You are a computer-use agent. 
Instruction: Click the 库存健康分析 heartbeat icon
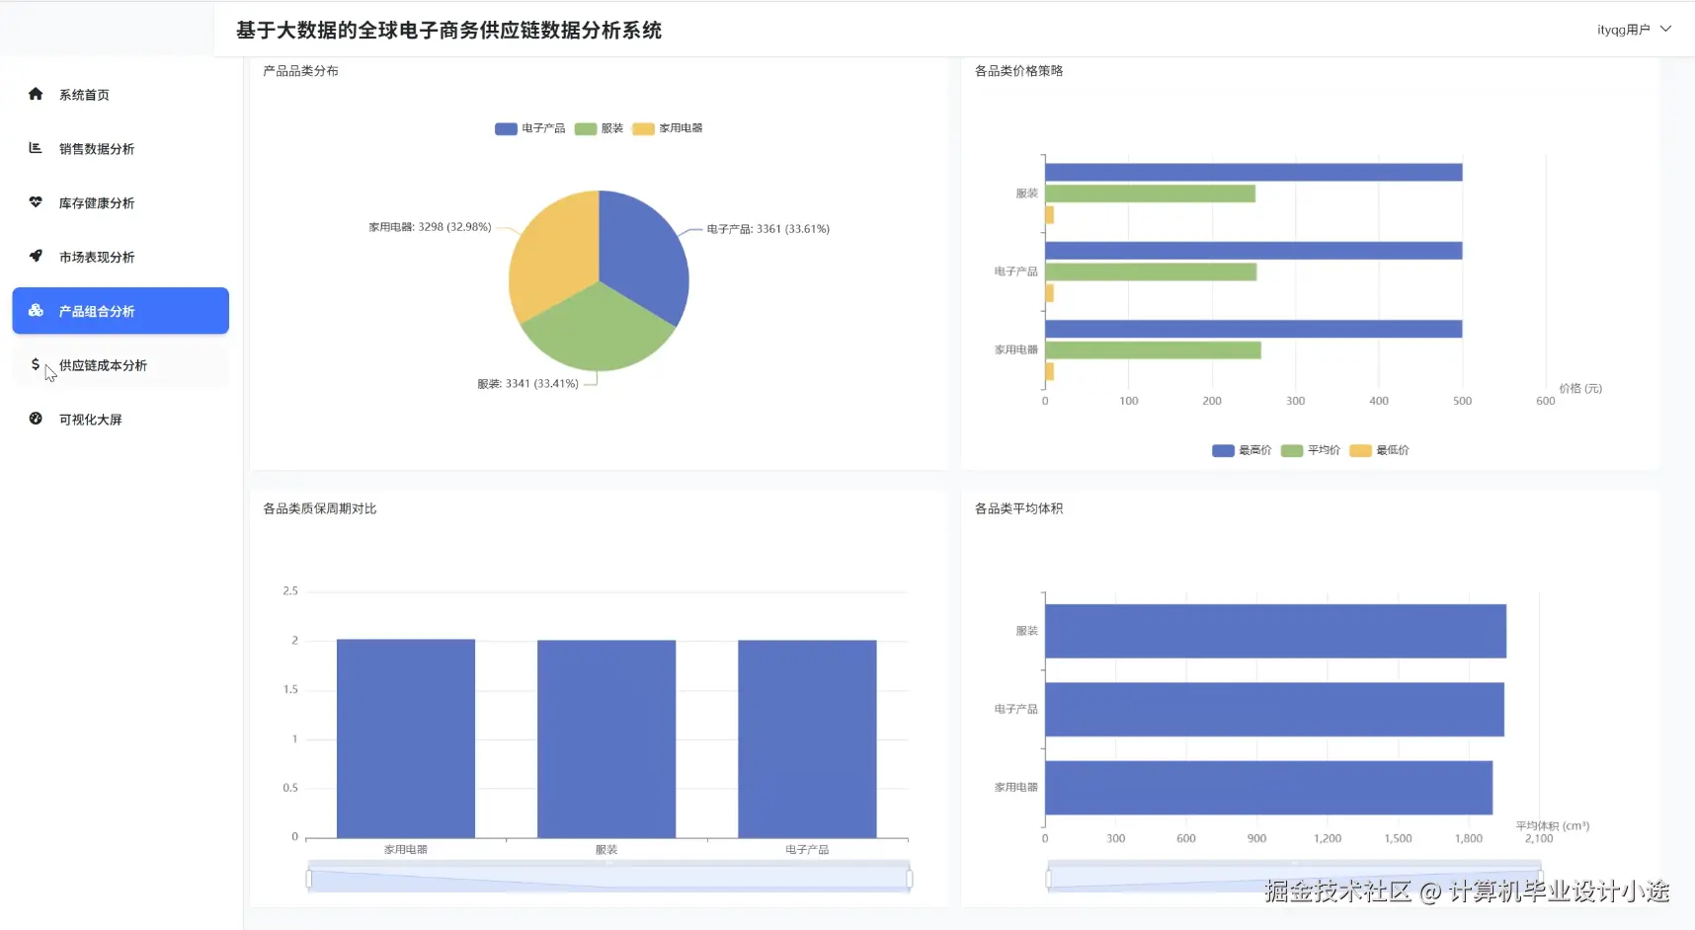point(36,202)
